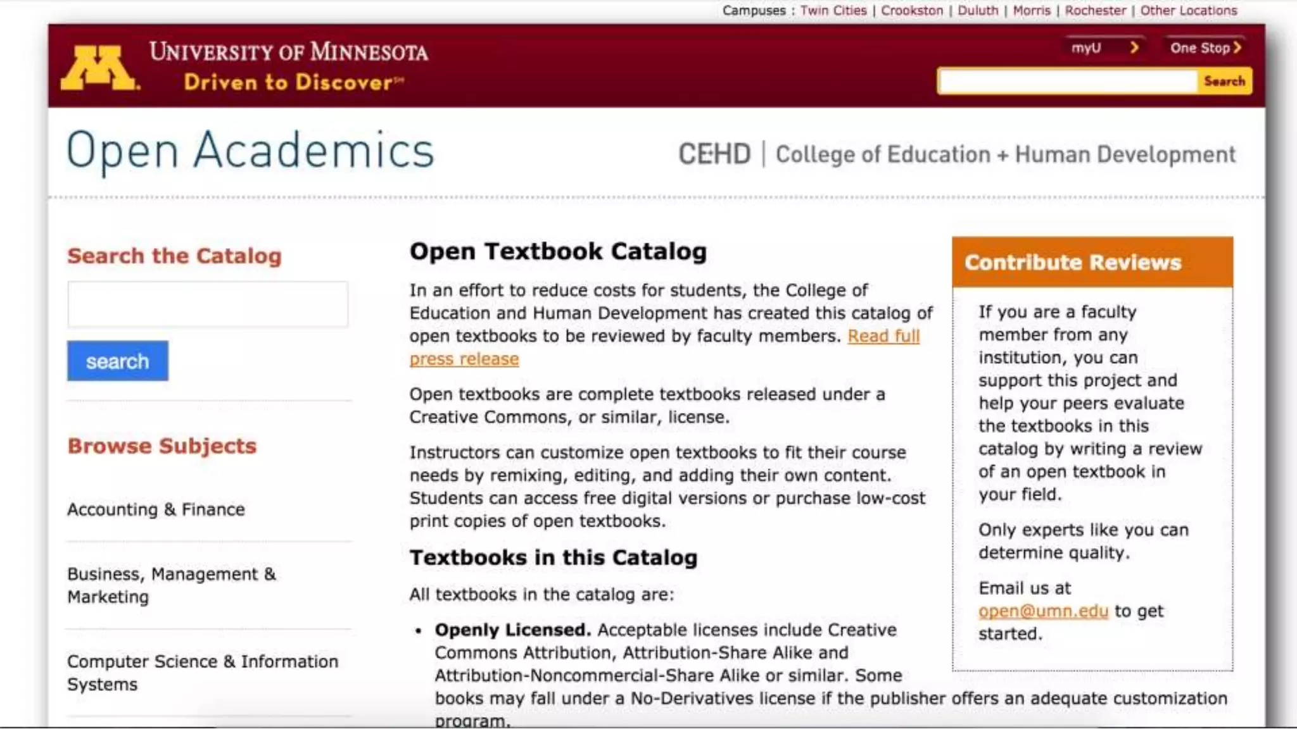The height and width of the screenshot is (729, 1297).
Task: Visit the Rochester campus link
Action: pyautogui.click(x=1095, y=10)
